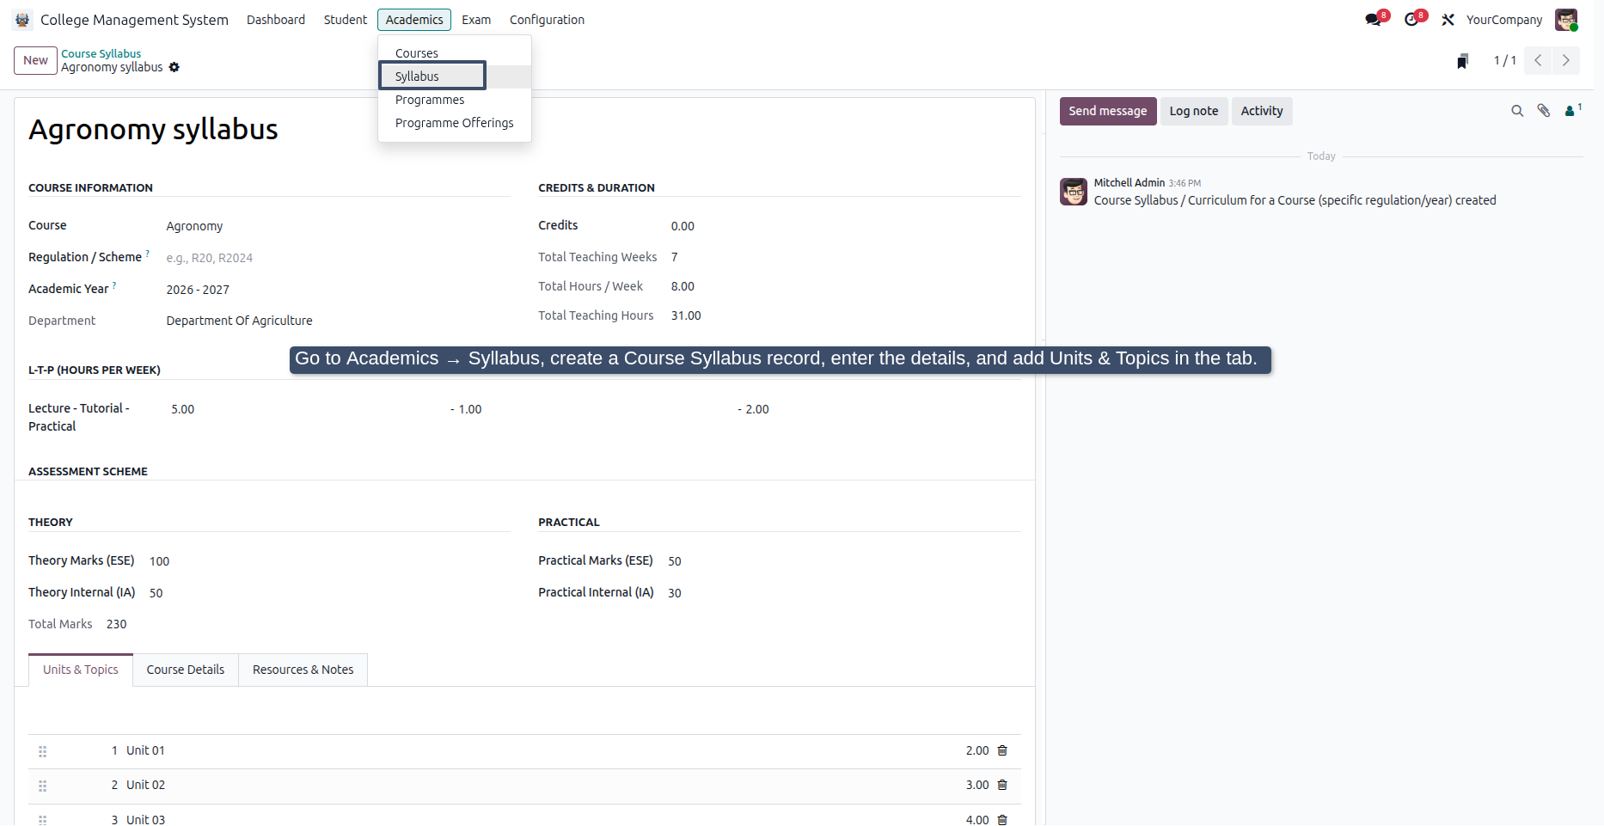Click the drag handle of Unit 02
The width and height of the screenshot is (1604, 826).
click(43, 786)
